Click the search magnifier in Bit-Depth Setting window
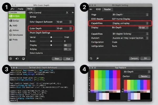 (x=91, y=58)
